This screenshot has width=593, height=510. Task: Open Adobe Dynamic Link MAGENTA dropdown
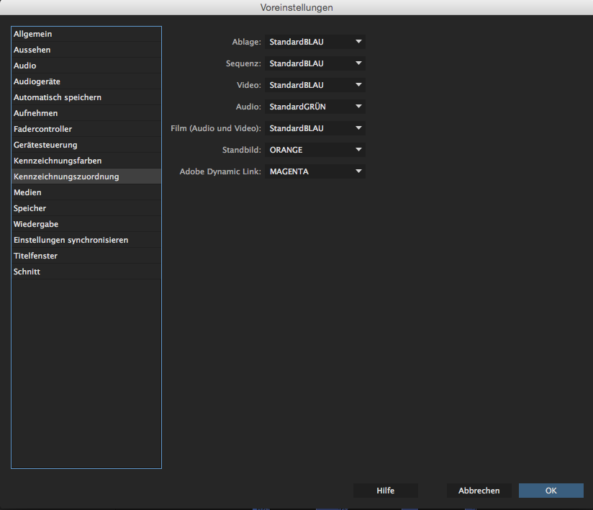click(x=315, y=171)
